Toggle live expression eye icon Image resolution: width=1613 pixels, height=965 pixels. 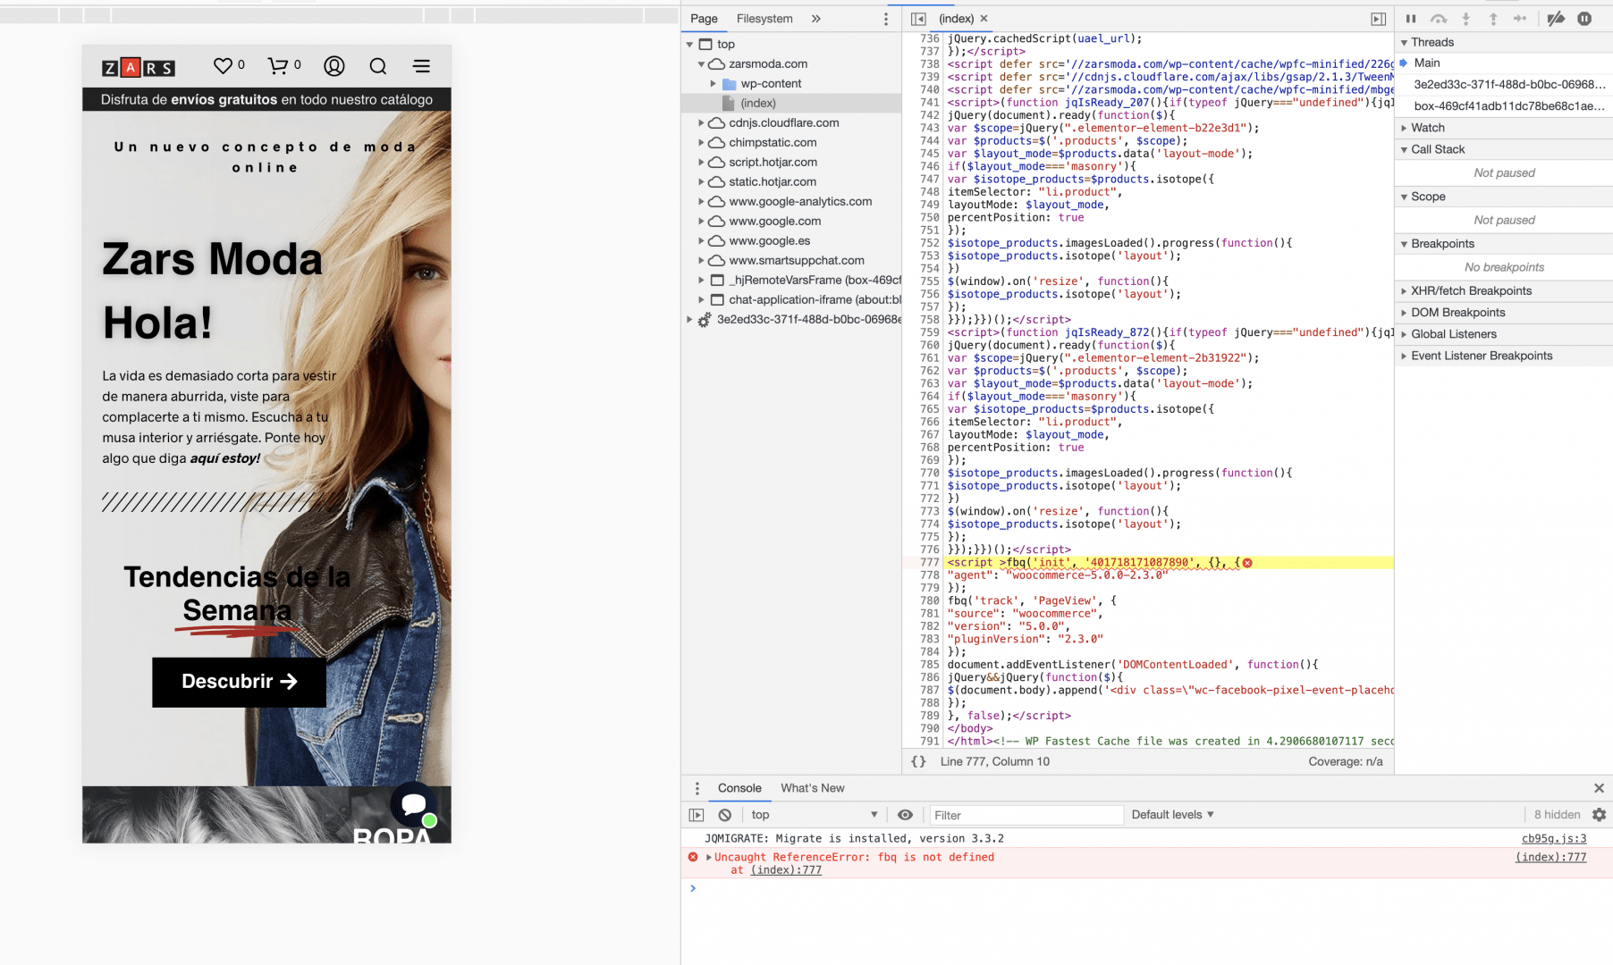click(905, 815)
